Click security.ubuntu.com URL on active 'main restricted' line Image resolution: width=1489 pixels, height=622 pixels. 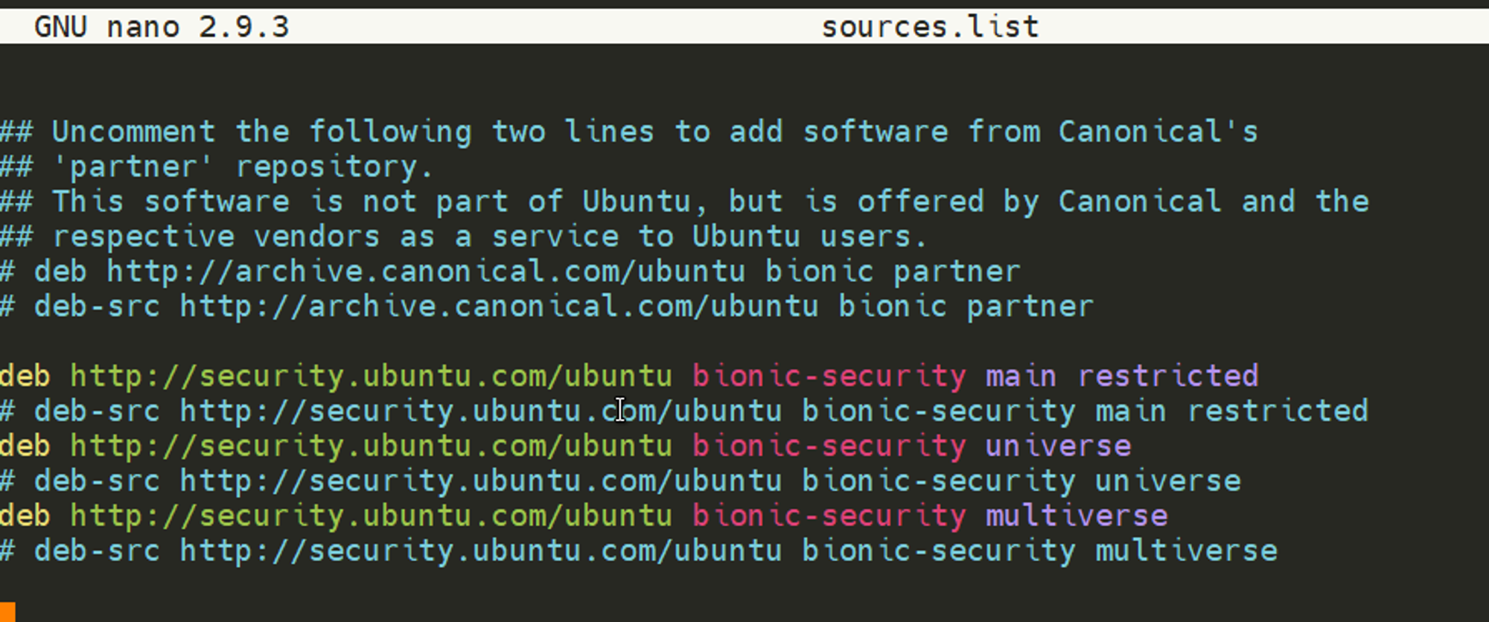point(371,376)
